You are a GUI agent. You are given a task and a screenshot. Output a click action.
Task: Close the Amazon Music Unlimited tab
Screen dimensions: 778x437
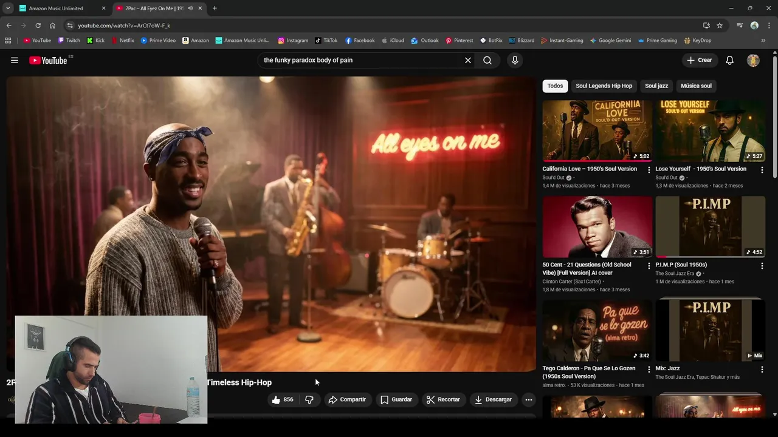tap(103, 8)
